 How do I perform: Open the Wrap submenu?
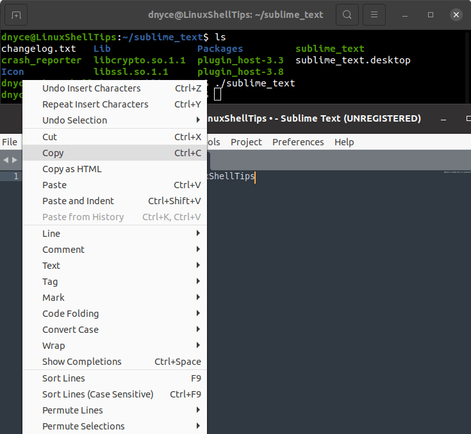(x=115, y=346)
